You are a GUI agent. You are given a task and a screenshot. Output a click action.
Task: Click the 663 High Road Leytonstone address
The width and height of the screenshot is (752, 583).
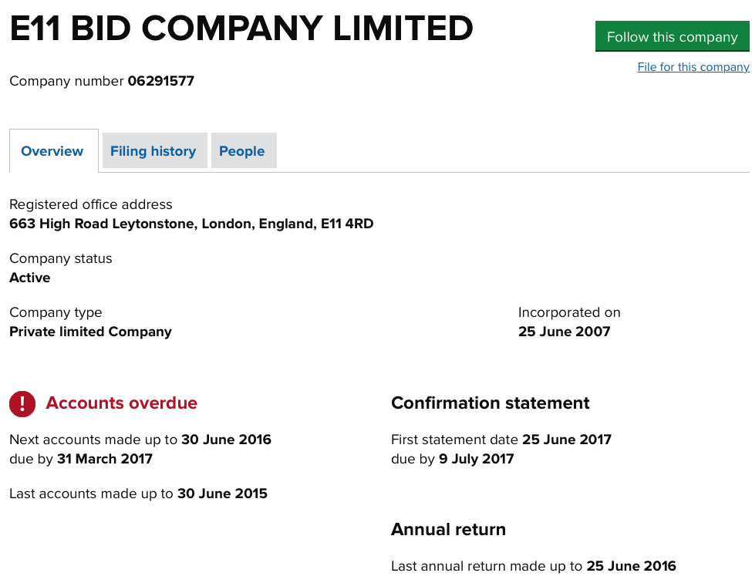(191, 224)
